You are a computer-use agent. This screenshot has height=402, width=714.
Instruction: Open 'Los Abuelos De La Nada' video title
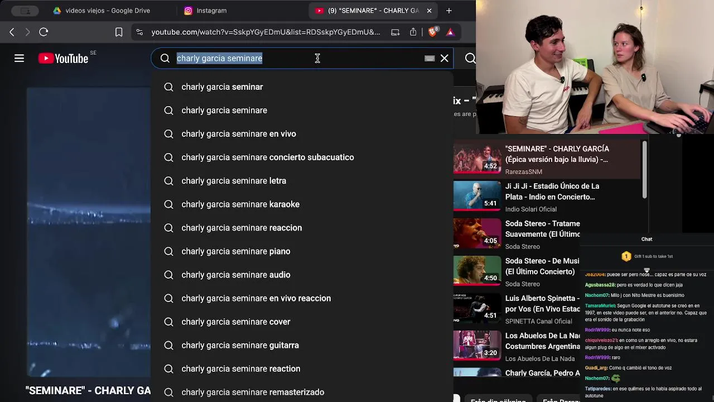click(x=543, y=341)
